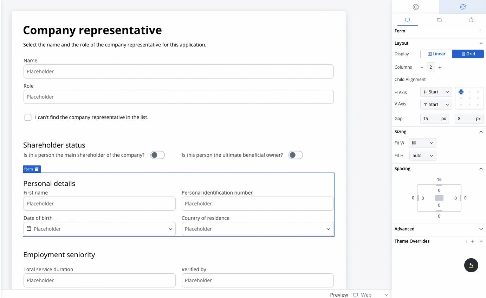Add a Theme Override with plus icon
This screenshot has height=298, width=486.
coord(473,241)
